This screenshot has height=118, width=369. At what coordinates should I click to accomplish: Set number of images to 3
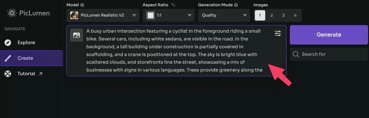pyautogui.click(x=283, y=15)
